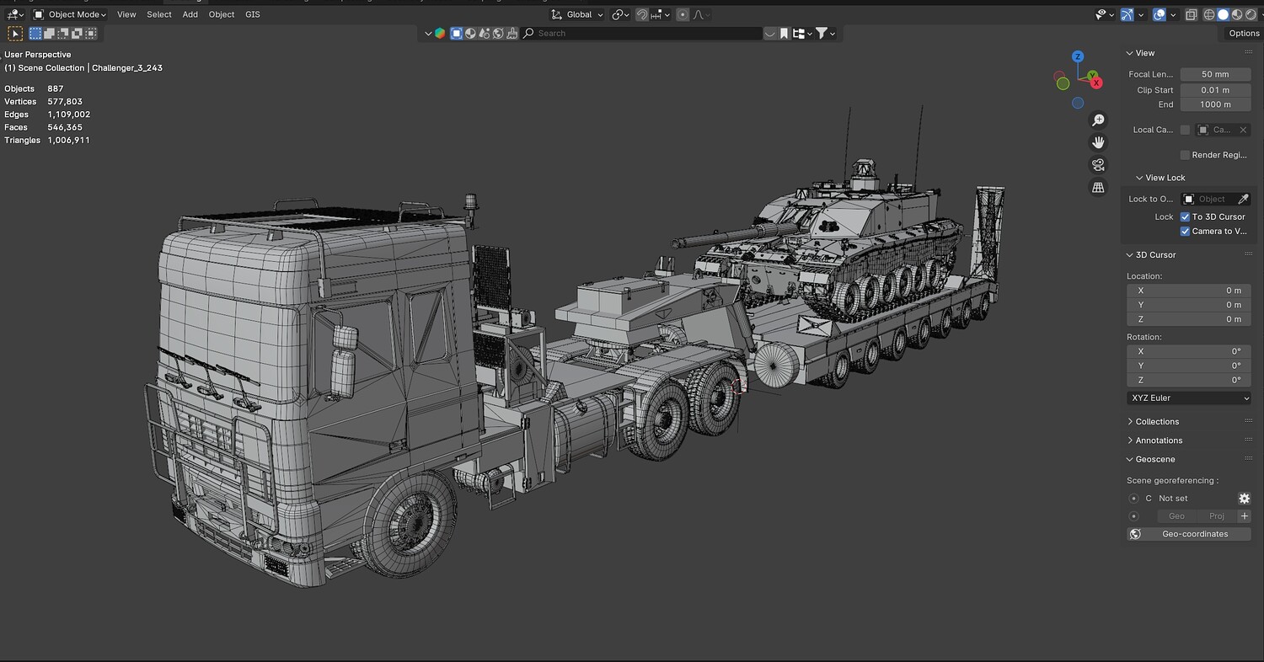Click the zoom magnifier viewport icon

pos(1098,120)
